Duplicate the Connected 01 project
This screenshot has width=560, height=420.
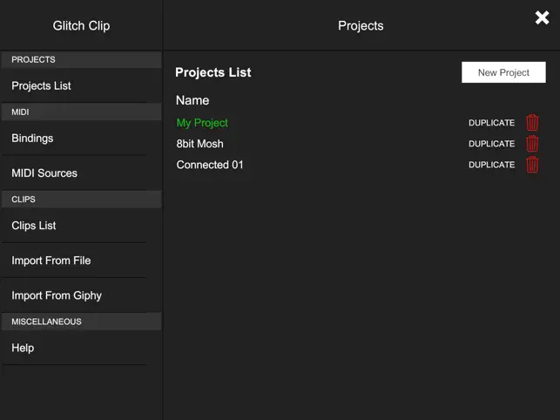pyautogui.click(x=491, y=165)
